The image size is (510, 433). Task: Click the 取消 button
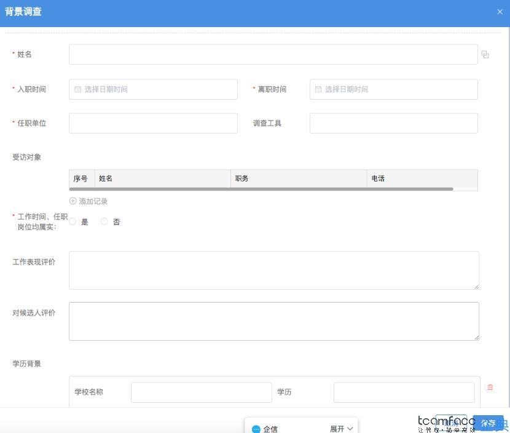451,423
